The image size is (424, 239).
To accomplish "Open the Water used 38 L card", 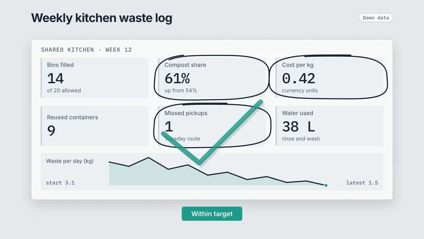I will point(329,126).
